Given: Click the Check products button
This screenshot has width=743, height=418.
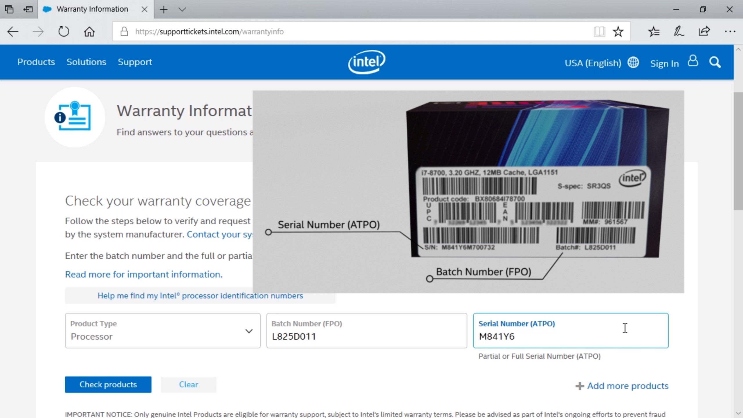Looking at the screenshot, I should click(108, 384).
